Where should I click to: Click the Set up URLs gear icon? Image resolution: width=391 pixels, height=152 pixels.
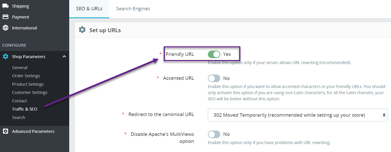(x=82, y=30)
